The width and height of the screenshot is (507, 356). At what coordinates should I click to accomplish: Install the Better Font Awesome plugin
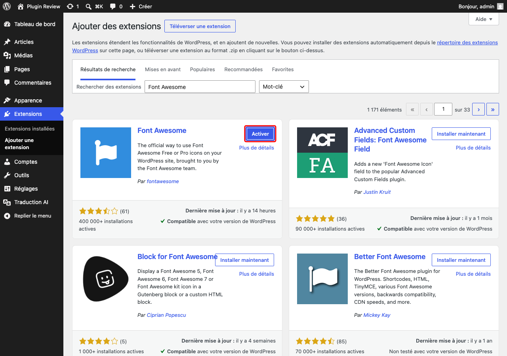click(461, 260)
